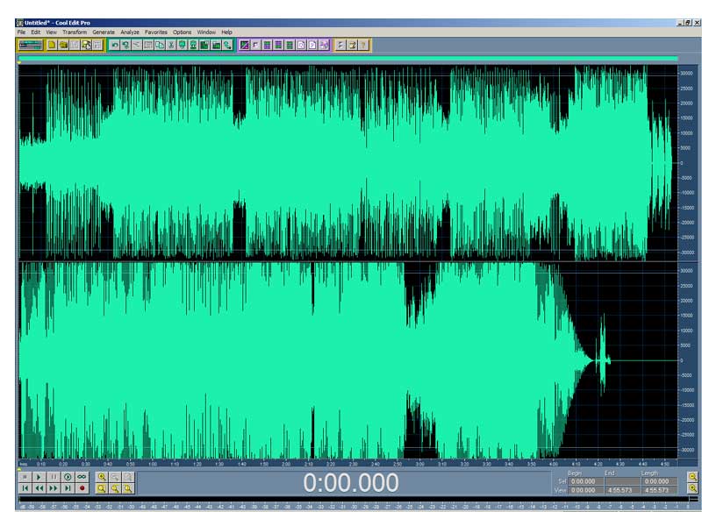This screenshot has width=702, height=512.
Task: Click the circled Play to End button
Action: click(x=68, y=477)
